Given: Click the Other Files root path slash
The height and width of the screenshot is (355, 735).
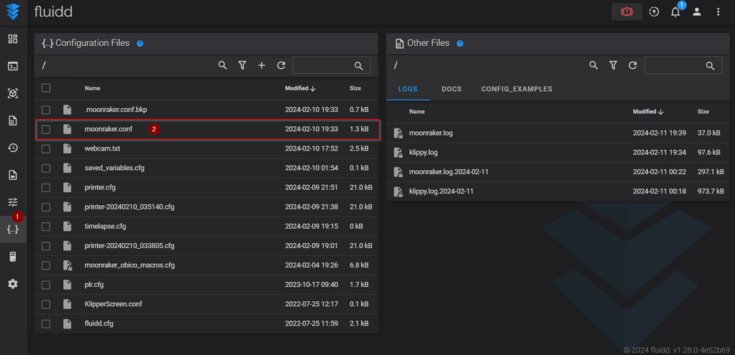Looking at the screenshot, I should click(395, 65).
